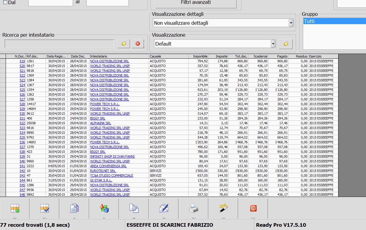Open document number 542 link
The image size is (366, 230).
[x=22, y=171]
